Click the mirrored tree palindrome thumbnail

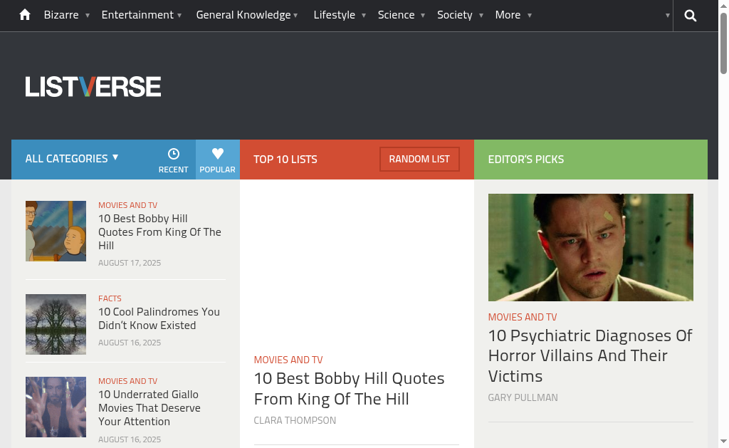[x=56, y=324]
